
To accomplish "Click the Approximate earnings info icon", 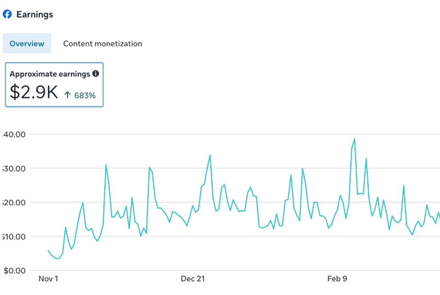I will coord(96,73).
